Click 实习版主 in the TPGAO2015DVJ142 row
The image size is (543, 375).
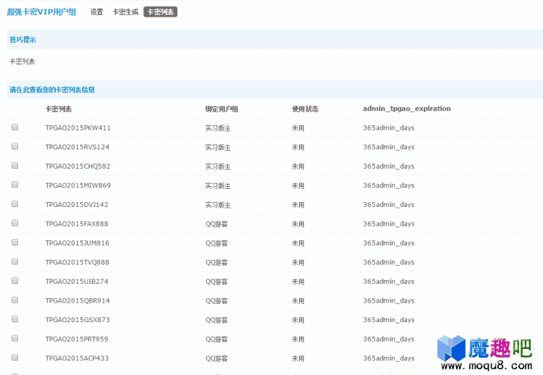[218, 205]
